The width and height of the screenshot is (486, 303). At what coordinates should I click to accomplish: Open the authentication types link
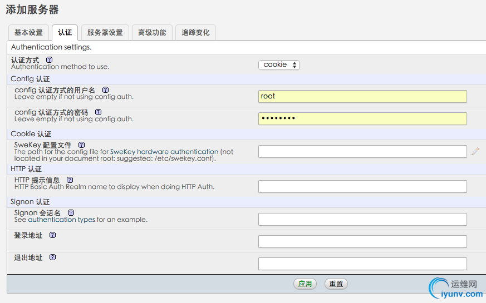pos(61,220)
